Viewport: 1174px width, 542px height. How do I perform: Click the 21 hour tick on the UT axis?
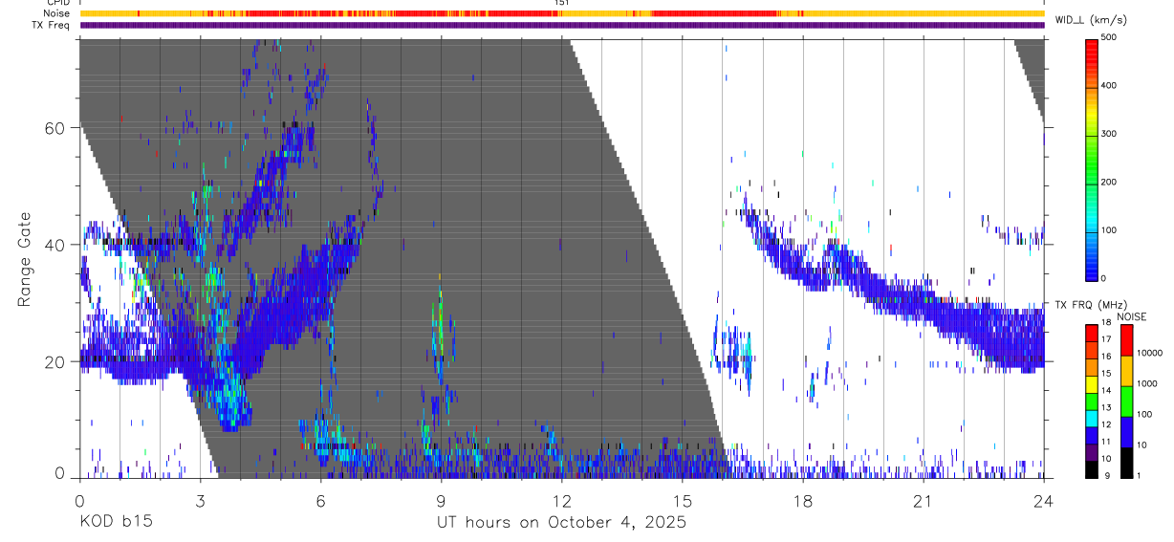pos(923,499)
